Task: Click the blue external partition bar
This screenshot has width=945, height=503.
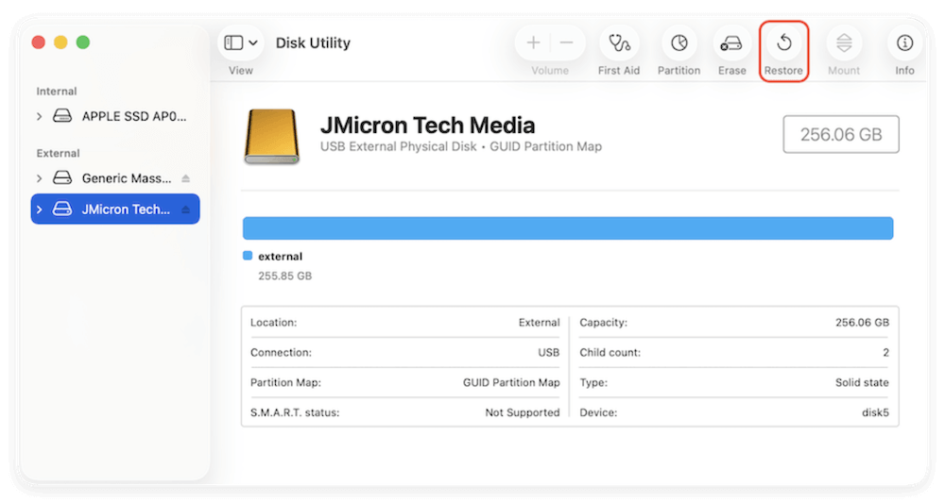Action: [568, 228]
